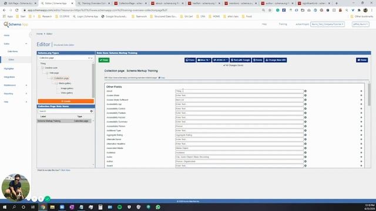Collapse the sidebar with round toggle
Viewport: 376px width, 211px height.
(x=31, y=35)
